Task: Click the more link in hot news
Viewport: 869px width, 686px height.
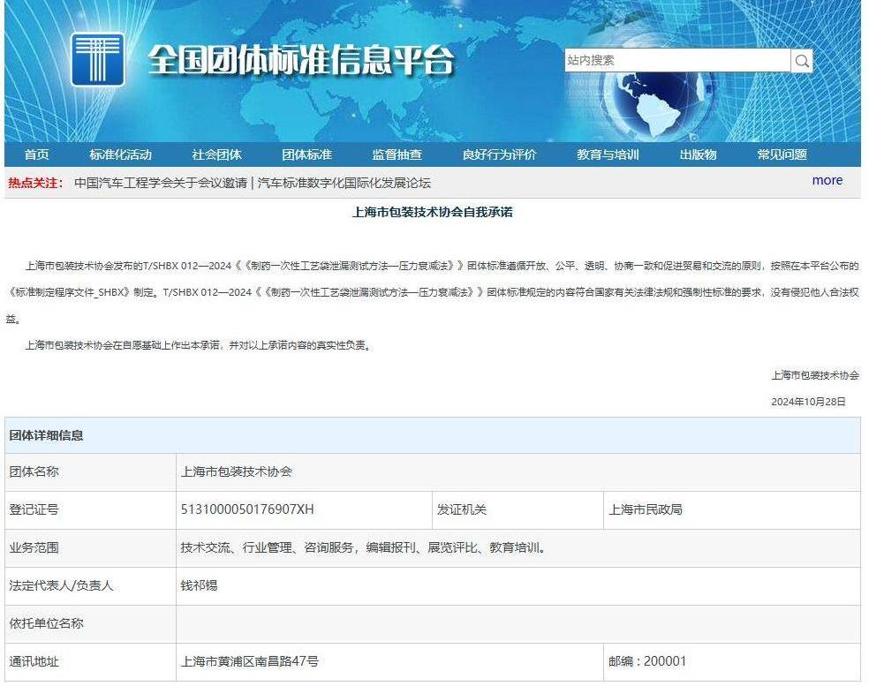Action: pyautogui.click(x=827, y=180)
